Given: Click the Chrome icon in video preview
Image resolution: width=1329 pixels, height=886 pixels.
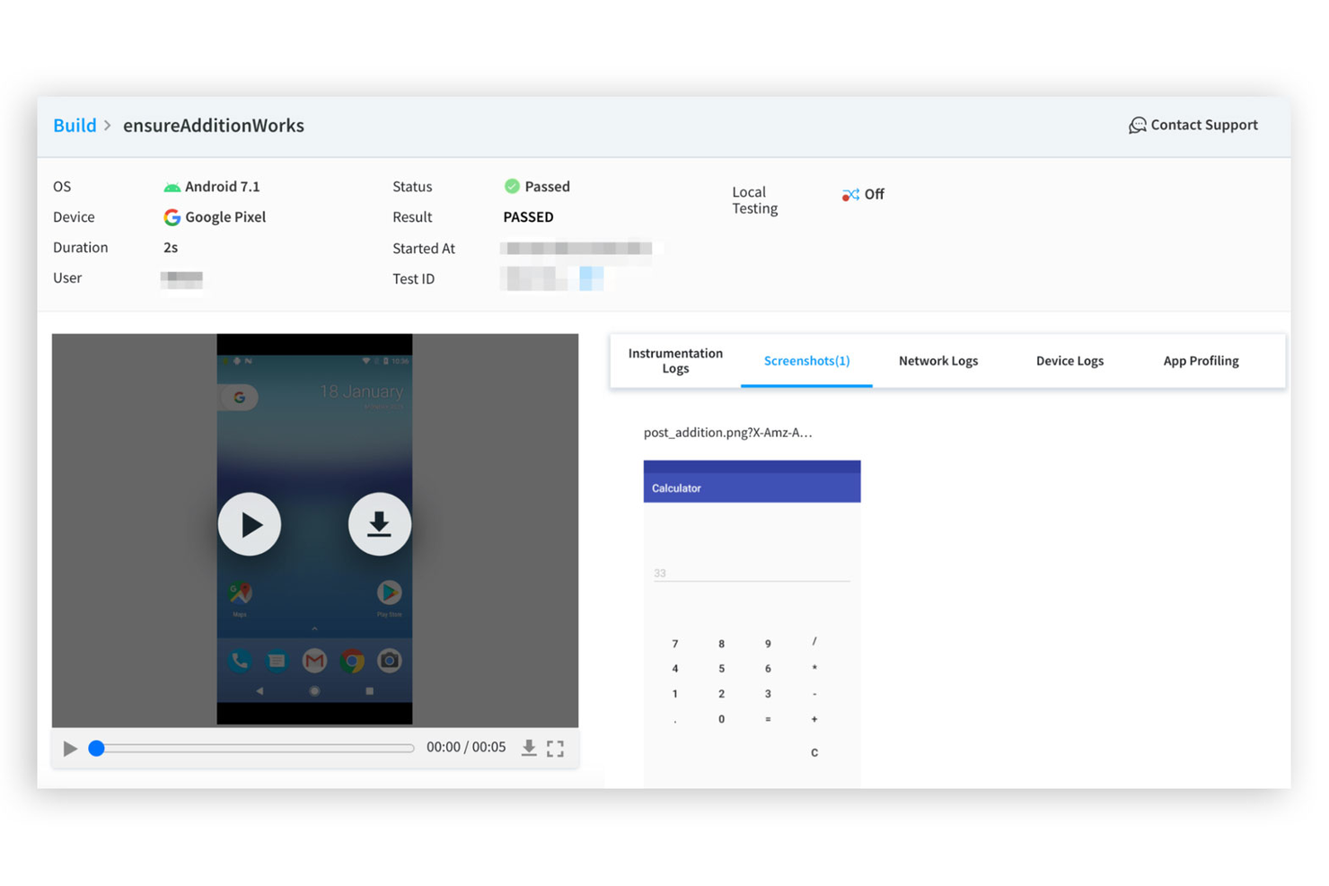Looking at the screenshot, I should (x=352, y=662).
